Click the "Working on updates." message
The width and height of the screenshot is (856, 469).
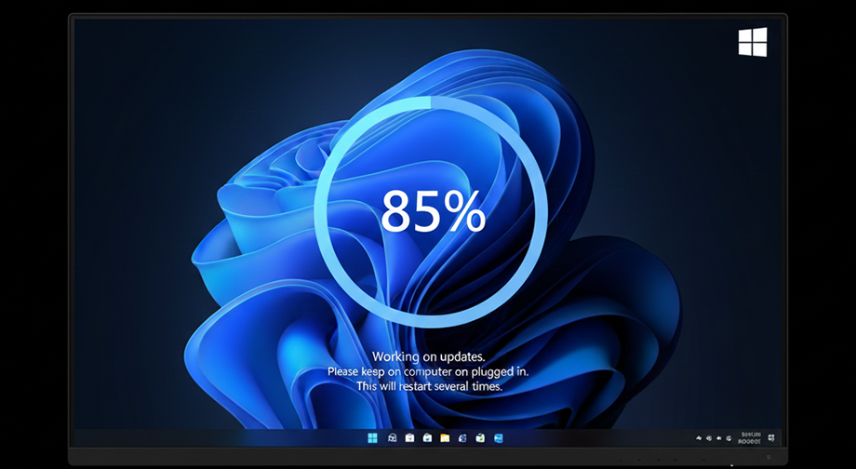coord(429,356)
